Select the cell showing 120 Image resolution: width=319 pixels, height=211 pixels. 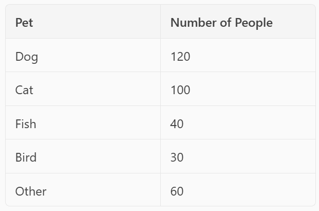pos(180,56)
